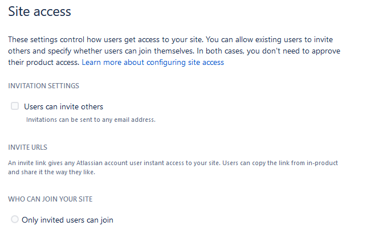The width and height of the screenshot is (371, 230).
Task: Open Learn more about configuring site access
Action: 153,63
